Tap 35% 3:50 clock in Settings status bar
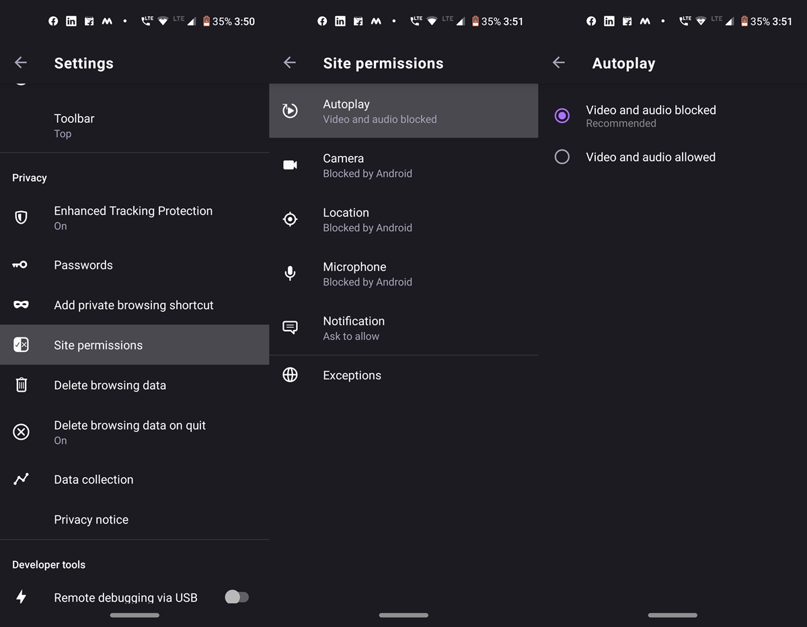The width and height of the screenshot is (807, 627). (233, 22)
